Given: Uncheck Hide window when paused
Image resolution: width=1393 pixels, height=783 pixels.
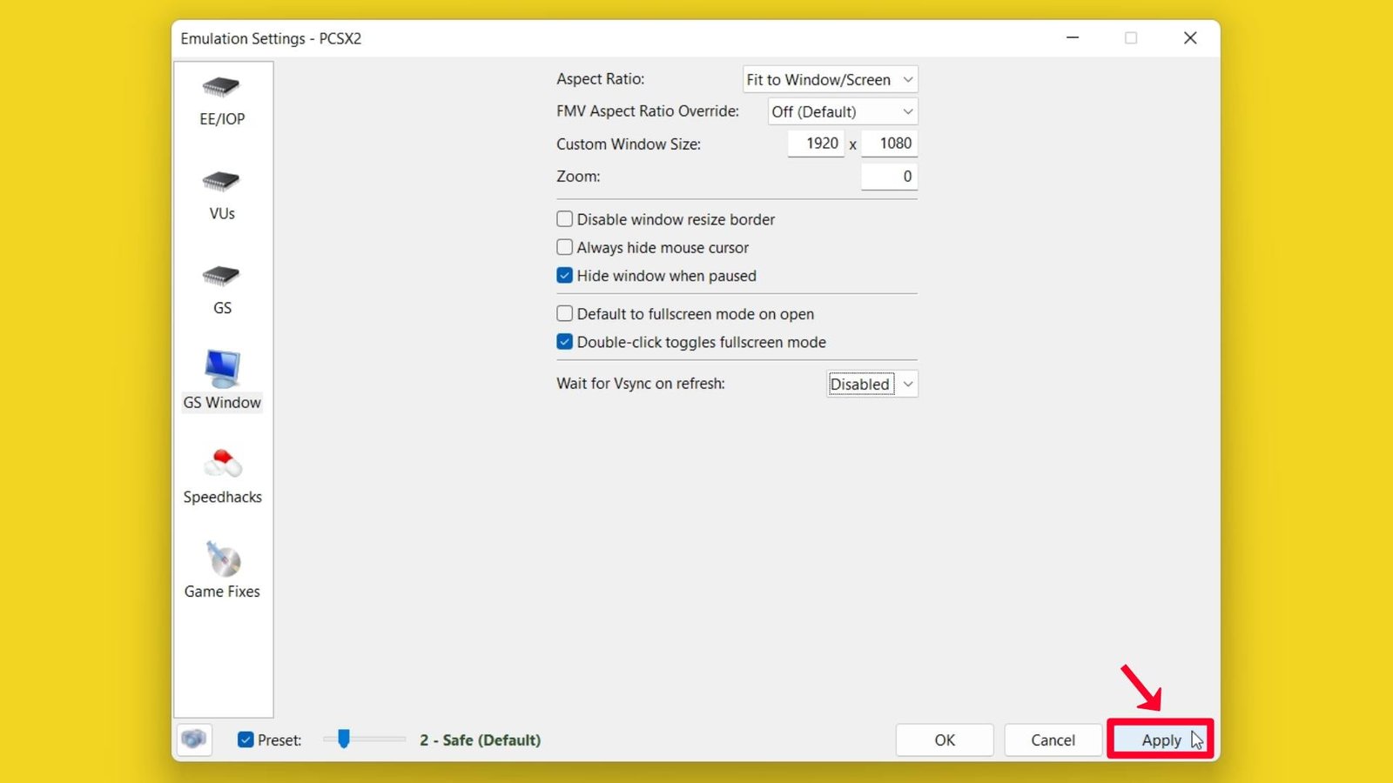Looking at the screenshot, I should click(x=565, y=276).
